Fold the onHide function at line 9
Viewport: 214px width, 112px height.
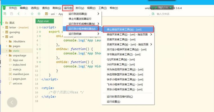(40, 62)
